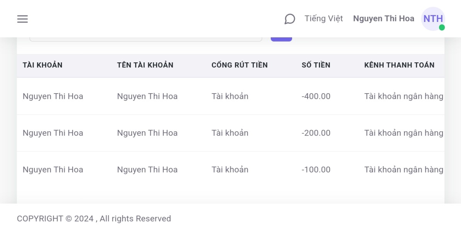The width and height of the screenshot is (461, 231).
Task: Click Tài khoản ngân hàng in the -400.00 row
Action: click(x=403, y=96)
